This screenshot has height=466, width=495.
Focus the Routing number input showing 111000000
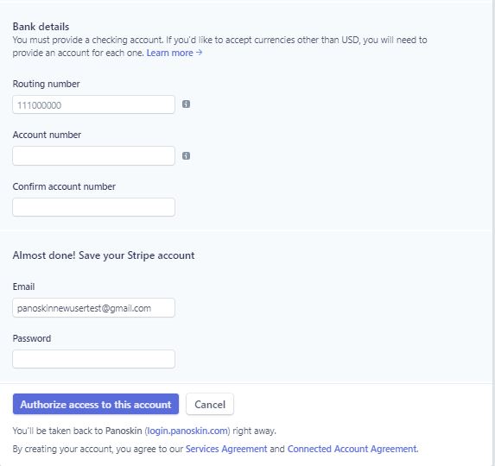coord(94,104)
